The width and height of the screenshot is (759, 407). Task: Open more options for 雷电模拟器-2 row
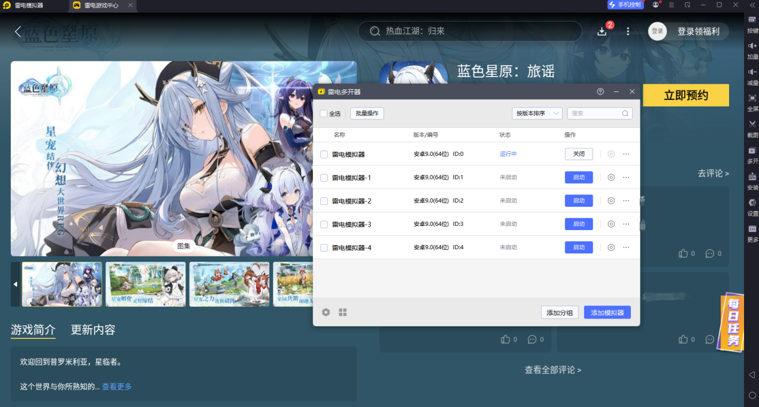[626, 201]
